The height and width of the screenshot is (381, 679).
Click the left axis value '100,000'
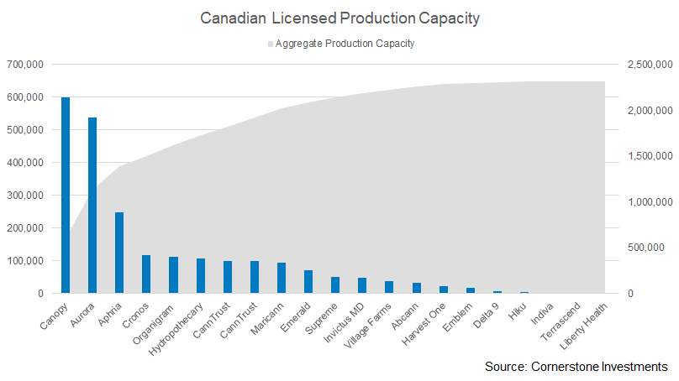tap(25, 261)
